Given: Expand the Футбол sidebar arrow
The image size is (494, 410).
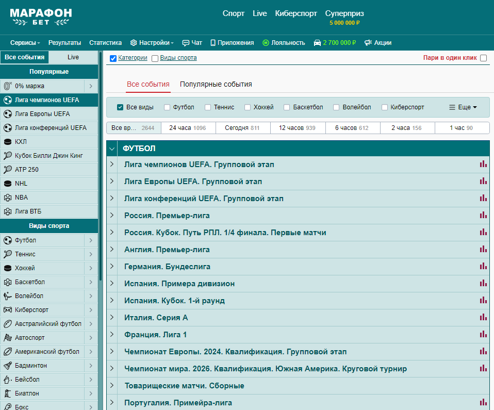Looking at the screenshot, I should [x=91, y=240].
